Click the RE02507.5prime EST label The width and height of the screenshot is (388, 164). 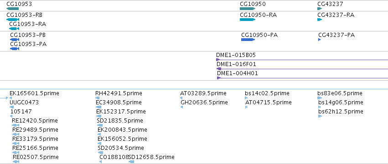tap(36, 157)
